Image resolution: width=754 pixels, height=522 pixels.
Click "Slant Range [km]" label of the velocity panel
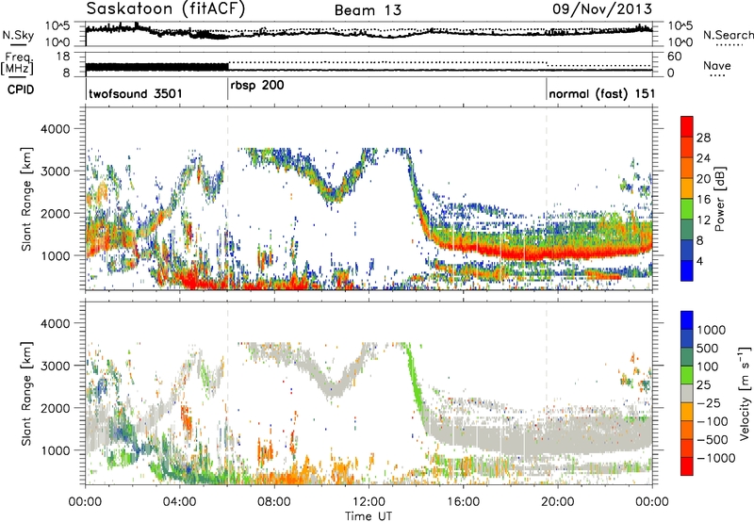(x=26, y=393)
